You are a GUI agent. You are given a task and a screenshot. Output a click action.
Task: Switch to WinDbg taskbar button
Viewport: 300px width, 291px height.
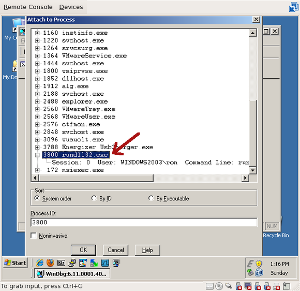(72, 274)
